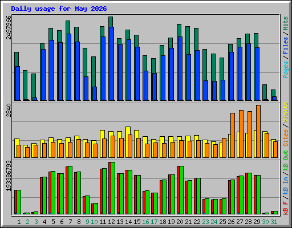Viewport: 292px width, 228px height.
Task: Select day 31 weekend label
Action: 274,222
